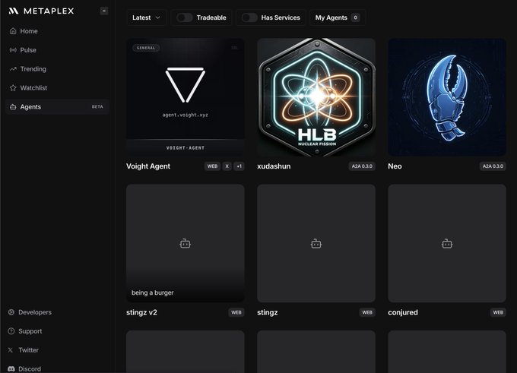Image resolution: width=517 pixels, height=373 pixels.
Task: Click the Pulse broadcast icon
Action: 13,50
